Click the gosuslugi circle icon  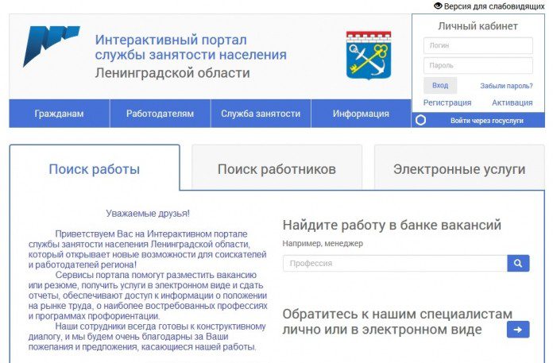(421, 121)
